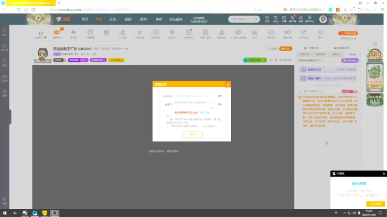Open the start-streaming camera icon in header
387x217 pixels.
[284, 19]
